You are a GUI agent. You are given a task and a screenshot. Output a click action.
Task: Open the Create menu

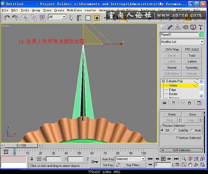click(59, 10)
